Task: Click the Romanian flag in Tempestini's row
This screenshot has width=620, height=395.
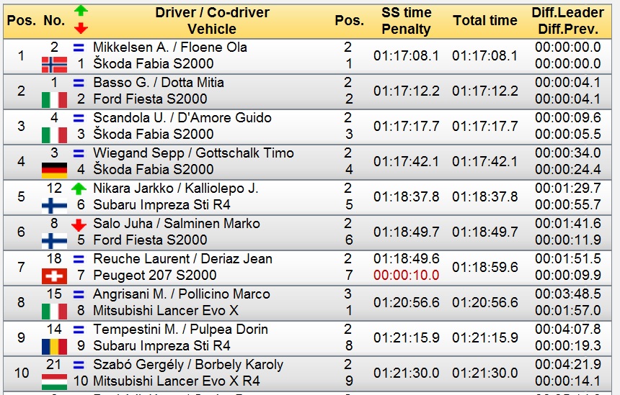Action: (54, 346)
